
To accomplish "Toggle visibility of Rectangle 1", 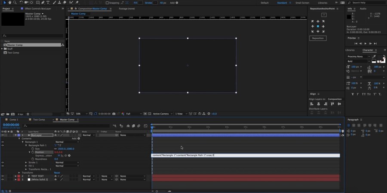I will click(x=3, y=142).
